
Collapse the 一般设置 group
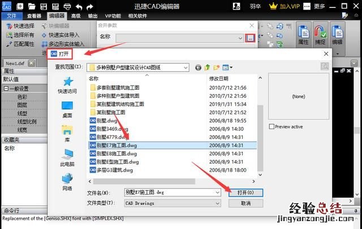pyautogui.click(x=6, y=89)
